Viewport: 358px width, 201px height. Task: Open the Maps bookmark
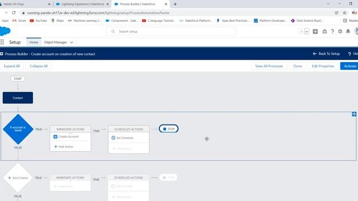[x=58, y=21]
